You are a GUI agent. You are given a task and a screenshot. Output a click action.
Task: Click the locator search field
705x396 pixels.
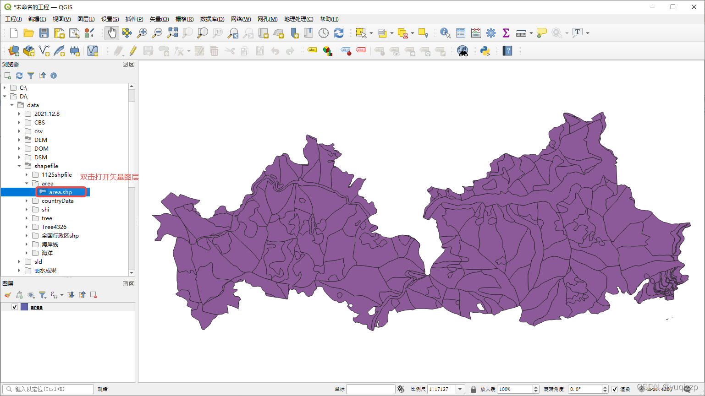(x=48, y=389)
